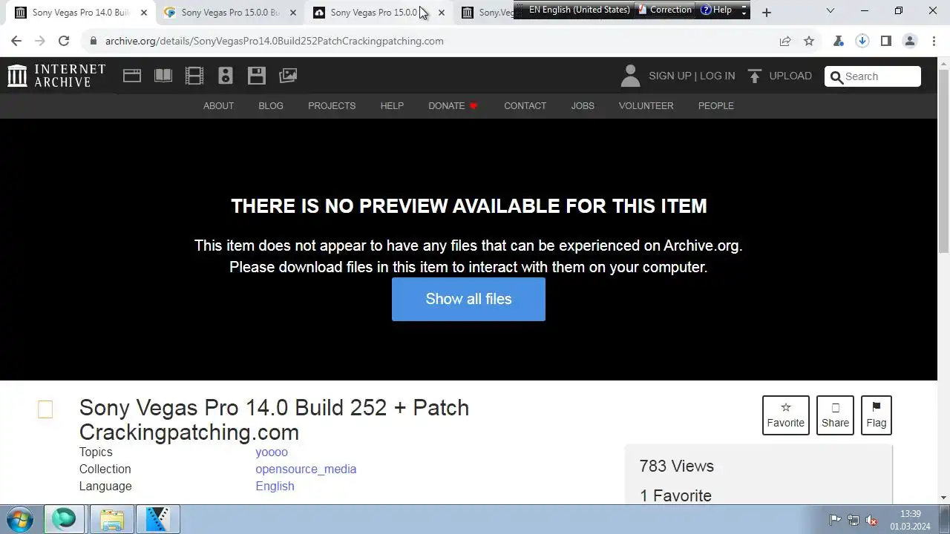This screenshot has width=950, height=534.
Task: Click the page vertical scrollbar thumb
Action: pyautogui.click(x=943, y=162)
